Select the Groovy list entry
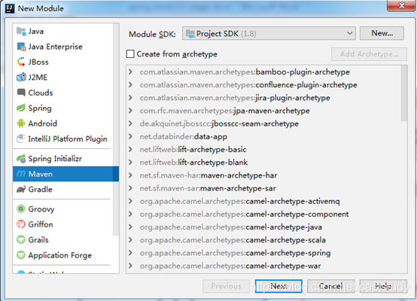This screenshot has height=301, width=417. (62, 208)
